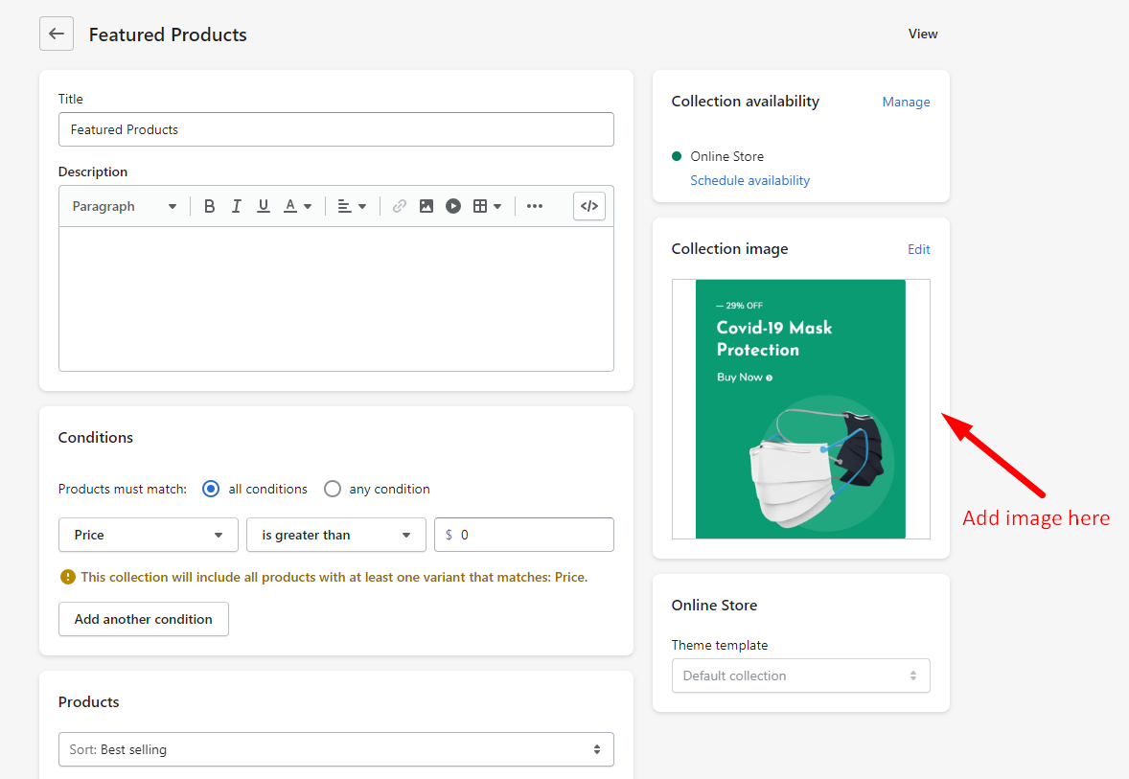The width and height of the screenshot is (1129, 779).
Task: Underline text in description editor
Action: click(x=264, y=207)
